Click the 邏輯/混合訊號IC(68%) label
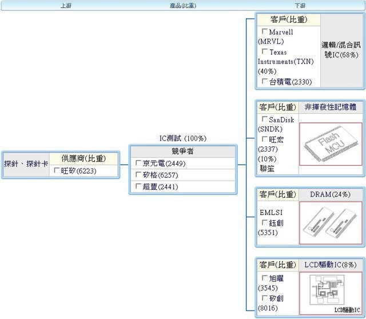The width and height of the screenshot is (366, 319). click(x=341, y=50)
